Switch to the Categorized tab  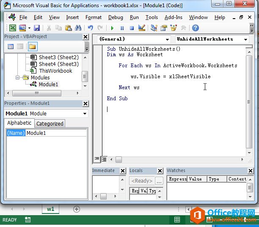tap(50, 123)
